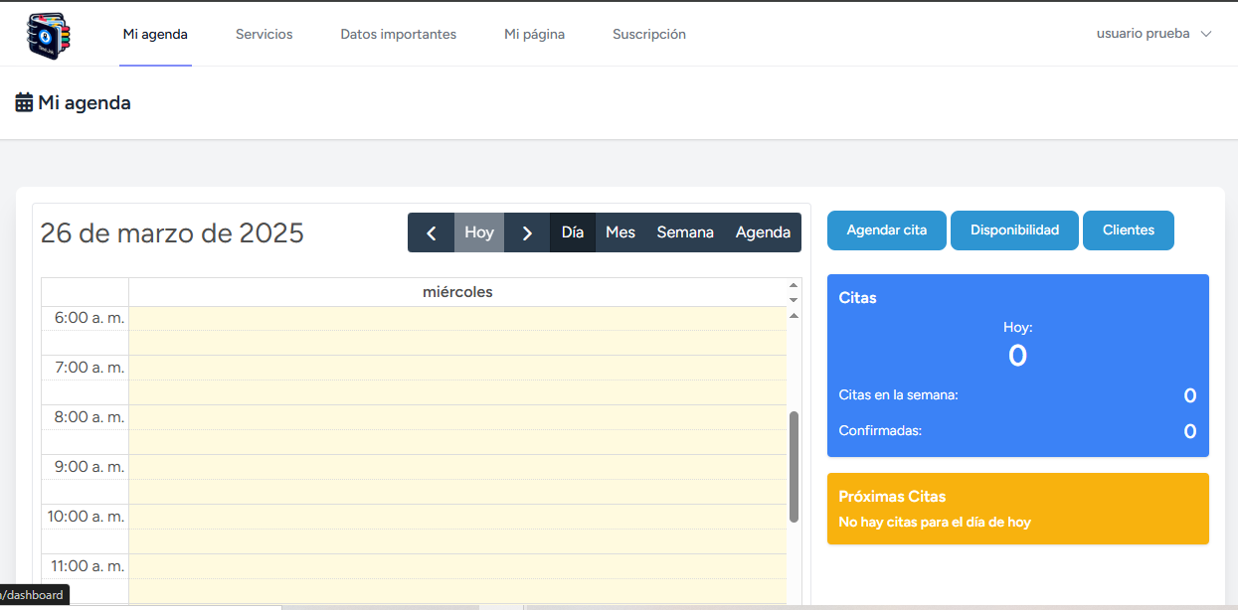
Task: Select the 8:00 a. m. time slot label
Action: pos(89,417)
